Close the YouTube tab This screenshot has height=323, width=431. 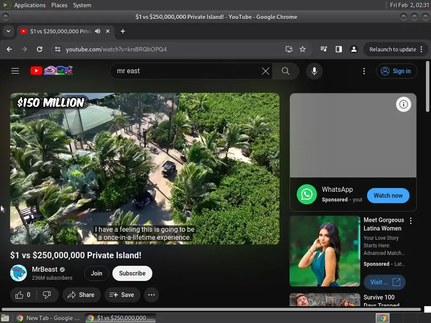coord(108,31)
